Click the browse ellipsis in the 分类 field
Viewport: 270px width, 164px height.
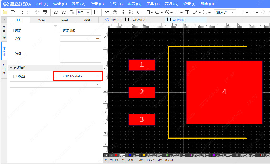pos(98,39)
